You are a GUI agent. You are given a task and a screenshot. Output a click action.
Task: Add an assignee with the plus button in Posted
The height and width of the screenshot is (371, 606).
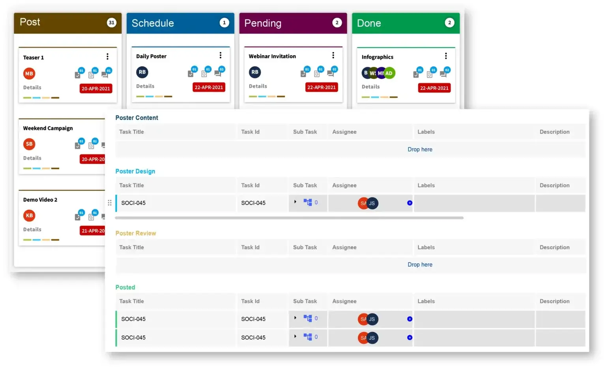tap(410, 319)
